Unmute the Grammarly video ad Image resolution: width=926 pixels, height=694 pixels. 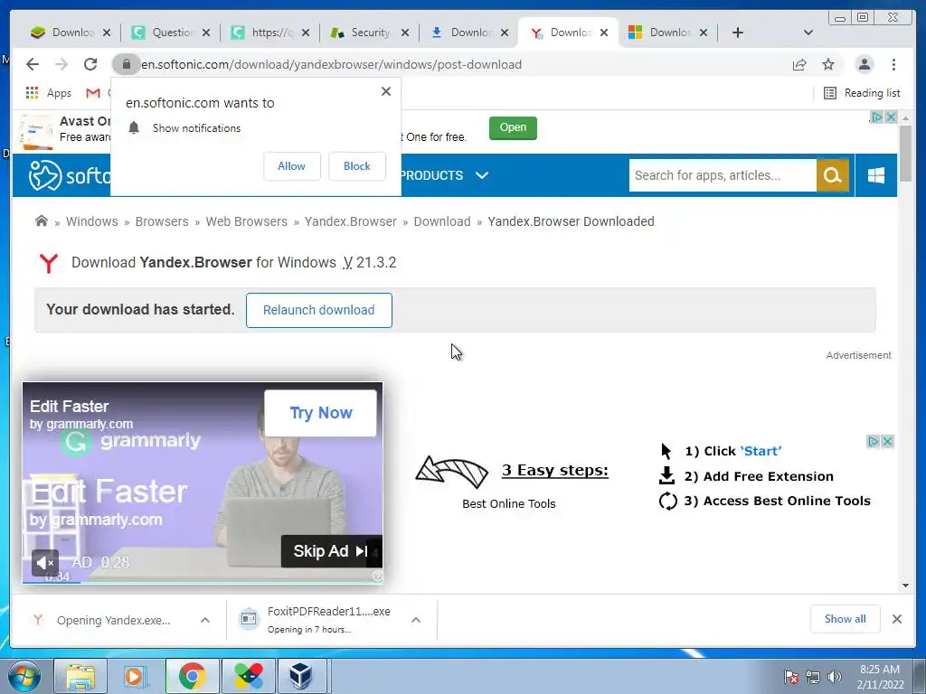tap(45, 563)
